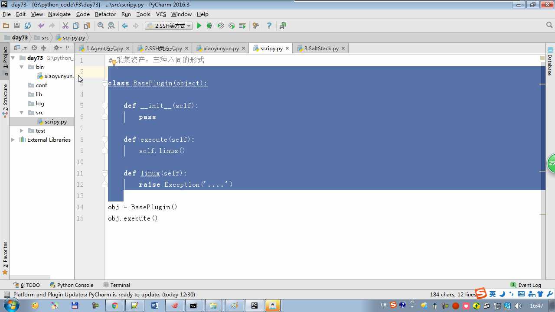
Task: Close the scripy.py editor tab
Action: pos(287,49)
